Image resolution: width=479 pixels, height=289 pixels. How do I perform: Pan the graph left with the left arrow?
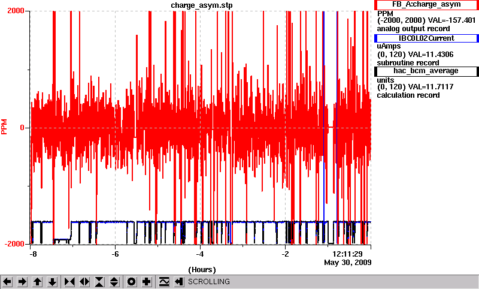pyautogui.click(x=8, y=282)
